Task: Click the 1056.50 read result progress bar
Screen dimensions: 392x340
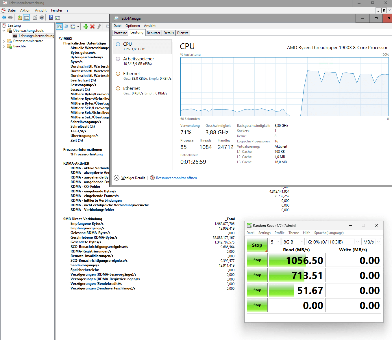Action: 297,260
